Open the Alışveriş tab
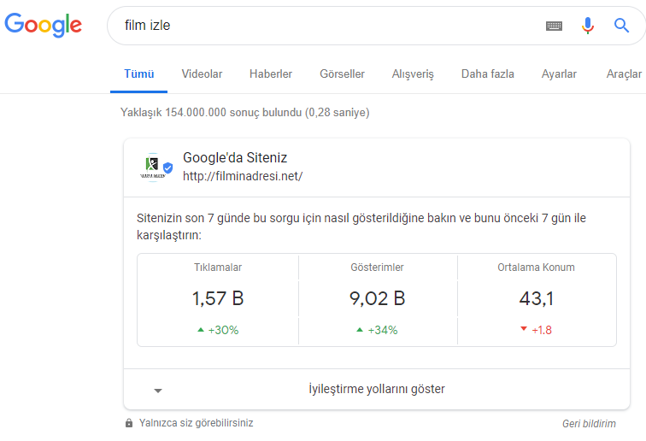The width and height of the screenshot is (646, 441). pyautogui.click(x=413, y=74)
